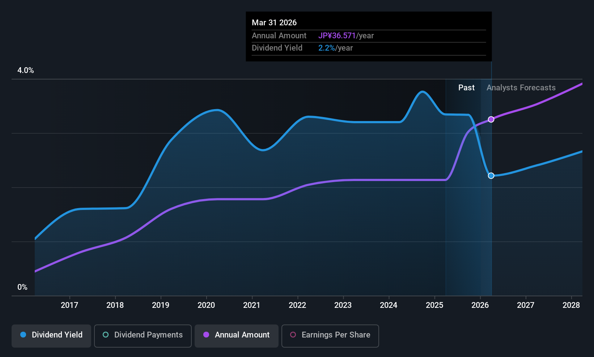Click the 4.0% y-axis label
Image resolution: width=594 pixels, height=357 pixels.
26,70
